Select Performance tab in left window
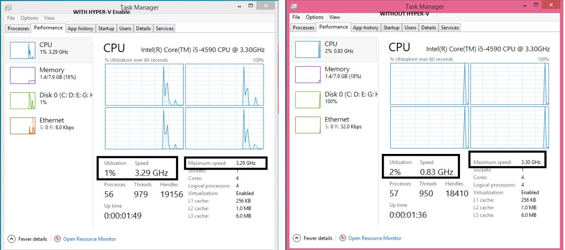The height and width of the screenshot is (250, 565). (x=48, y=28)
